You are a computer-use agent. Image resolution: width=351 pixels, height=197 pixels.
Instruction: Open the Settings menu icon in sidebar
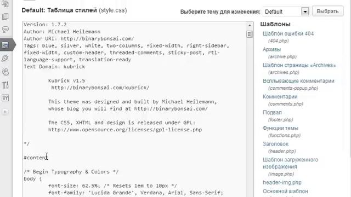[5, 98]
